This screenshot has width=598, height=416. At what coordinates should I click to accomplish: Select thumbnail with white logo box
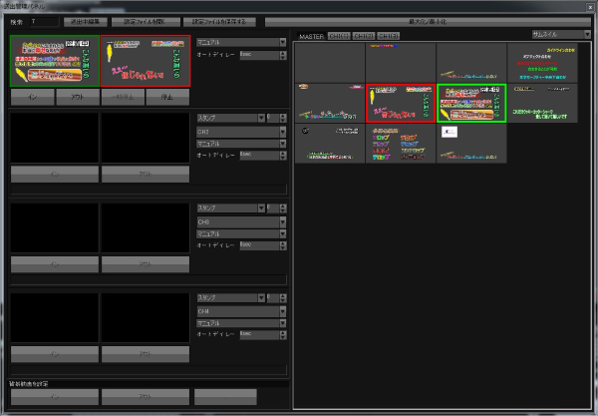[471, 144]
